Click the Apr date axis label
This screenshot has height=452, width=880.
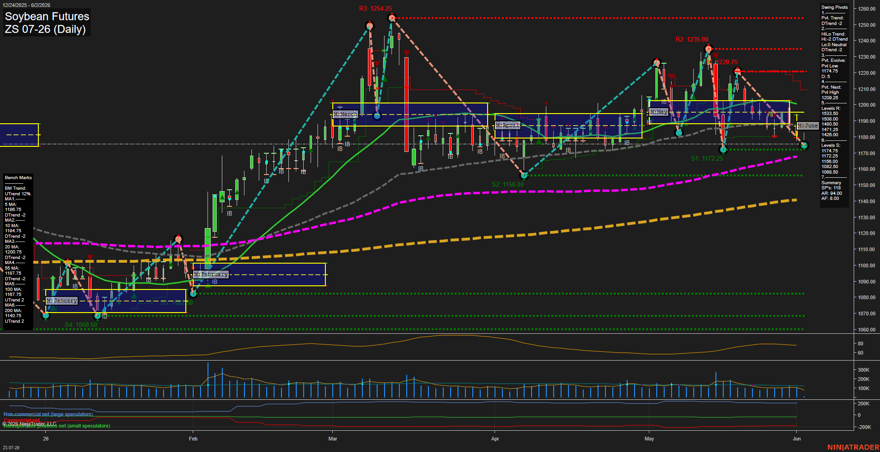(x=495, y=439)
